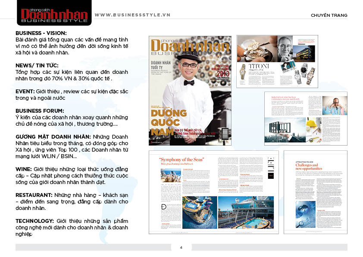Open the Titoni watch spread thumbnail
Screen dimensions: 363x257
click(x=277, y=61)
